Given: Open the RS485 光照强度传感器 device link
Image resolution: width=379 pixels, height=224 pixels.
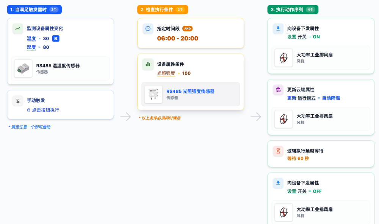Looking at the screenshot, I should [190, 91].
